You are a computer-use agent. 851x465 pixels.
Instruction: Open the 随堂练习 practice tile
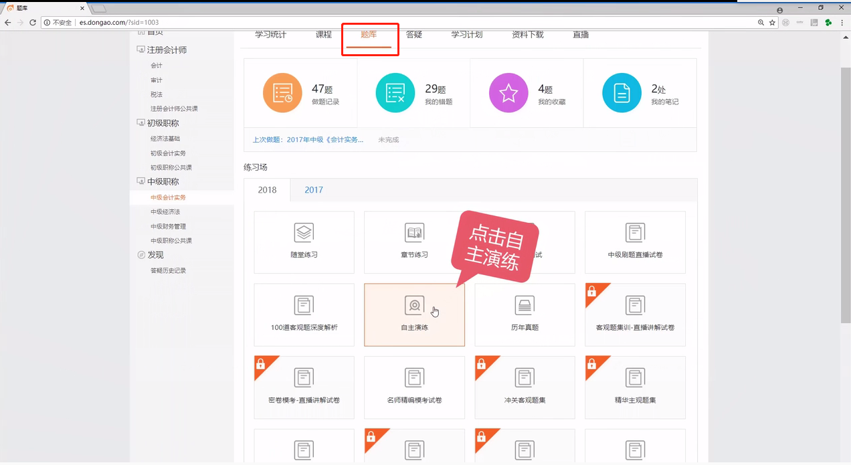[x=304, y=242]
